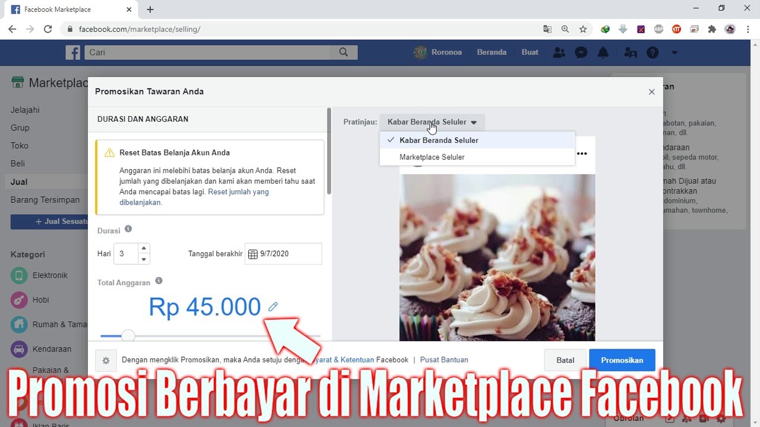This screenshot has width=760, height=427.
Task: Click the Elektronik category icon
Action: 20,275
